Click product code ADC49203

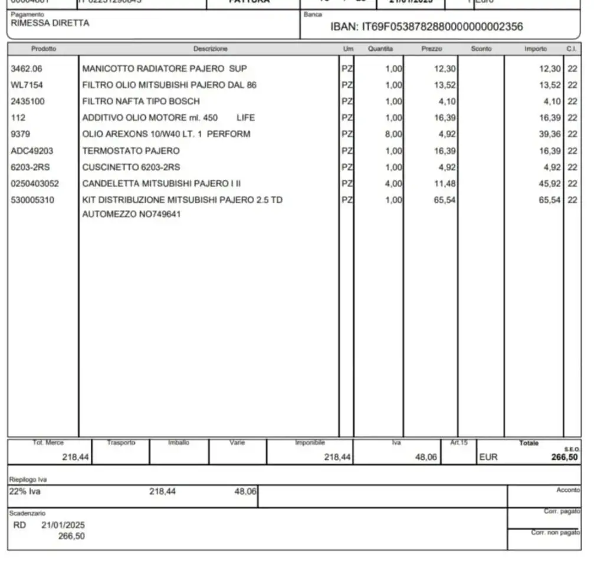click(32, 151)
